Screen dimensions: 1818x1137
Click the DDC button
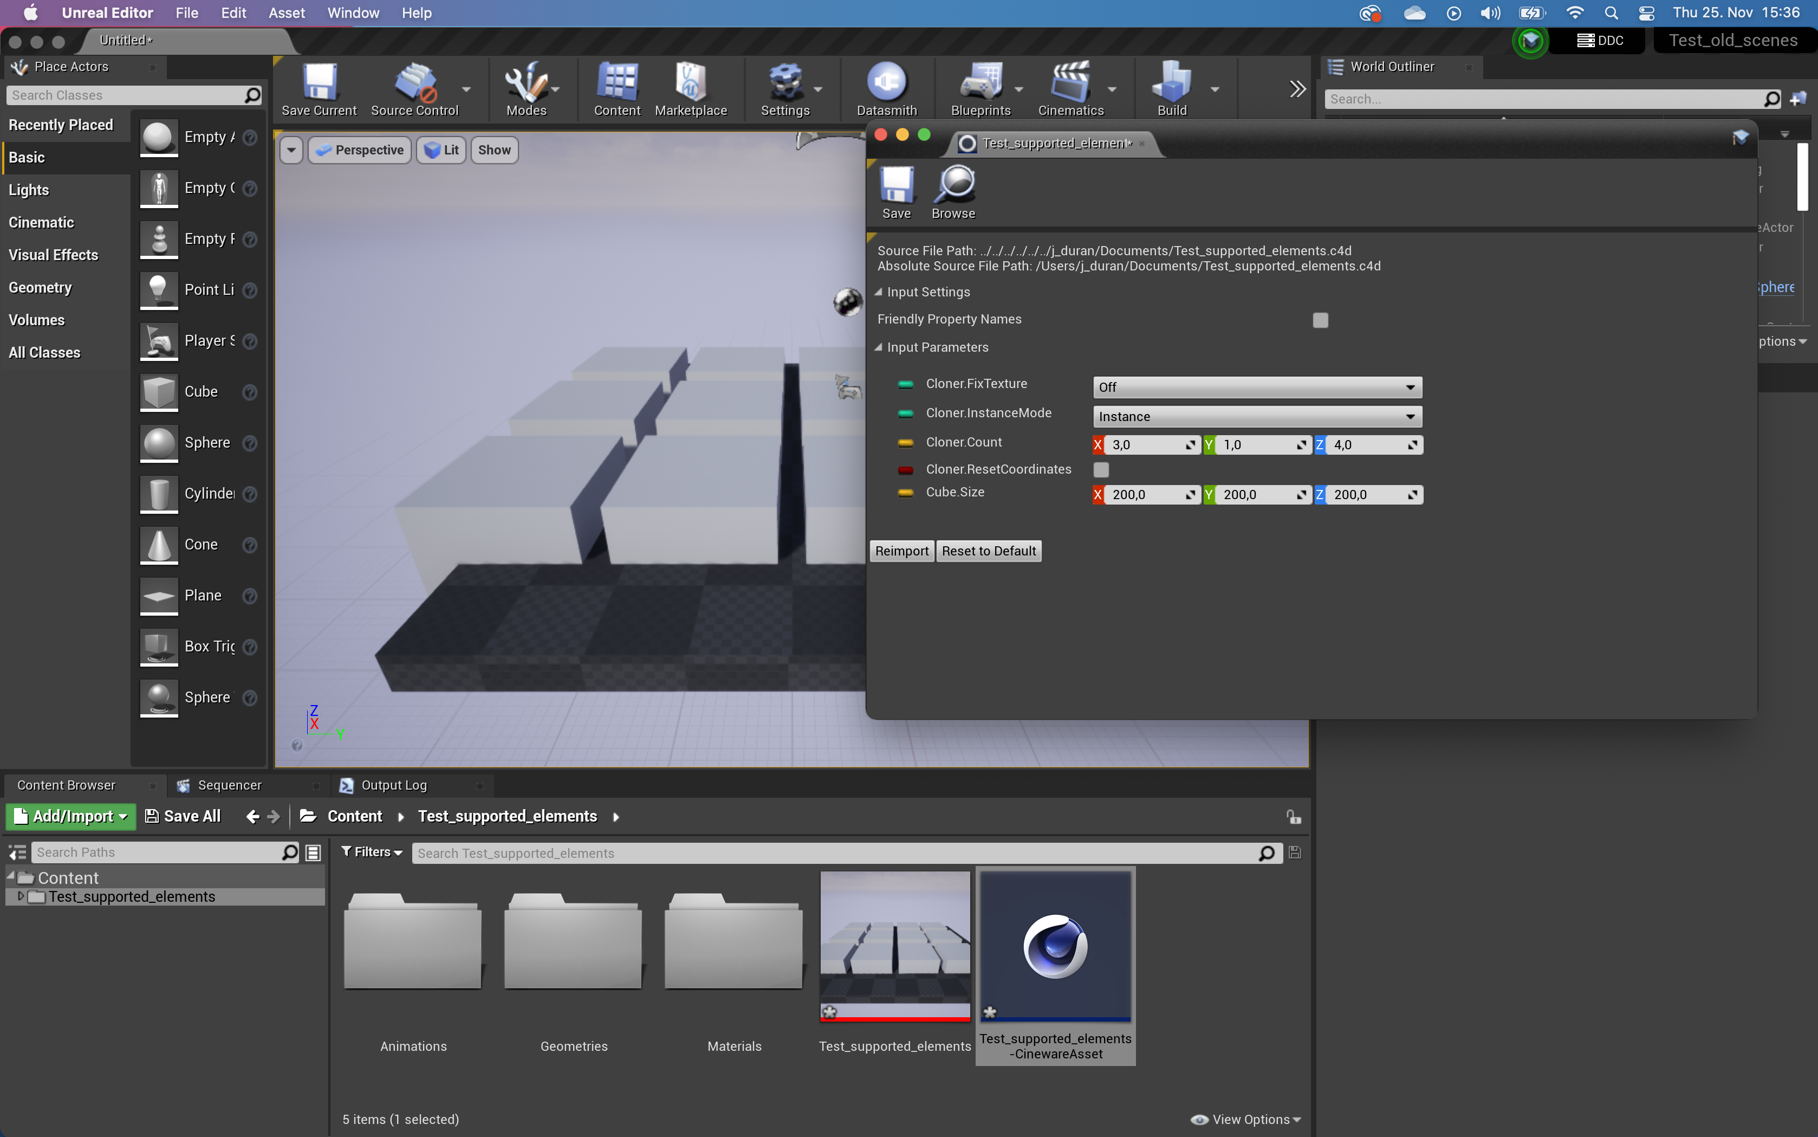pos(1601,41)
